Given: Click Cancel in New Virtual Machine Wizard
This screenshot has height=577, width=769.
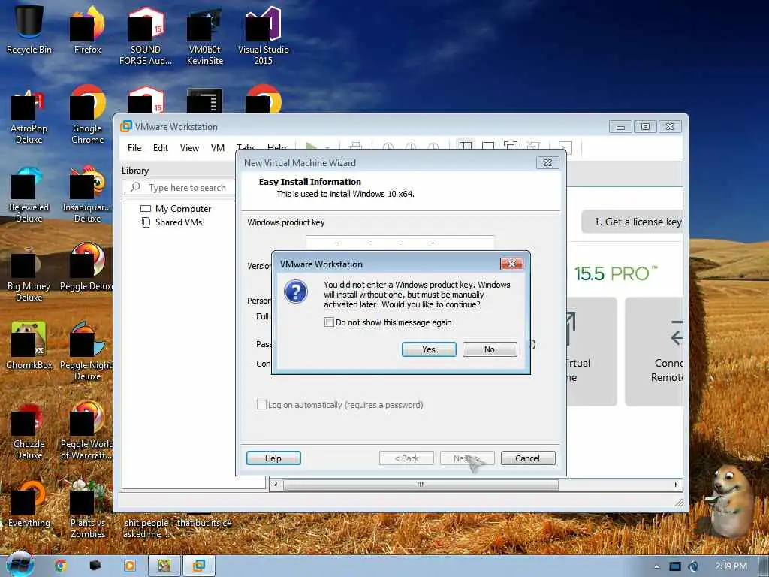Looking at the screenshot, I should pos(528,458).
